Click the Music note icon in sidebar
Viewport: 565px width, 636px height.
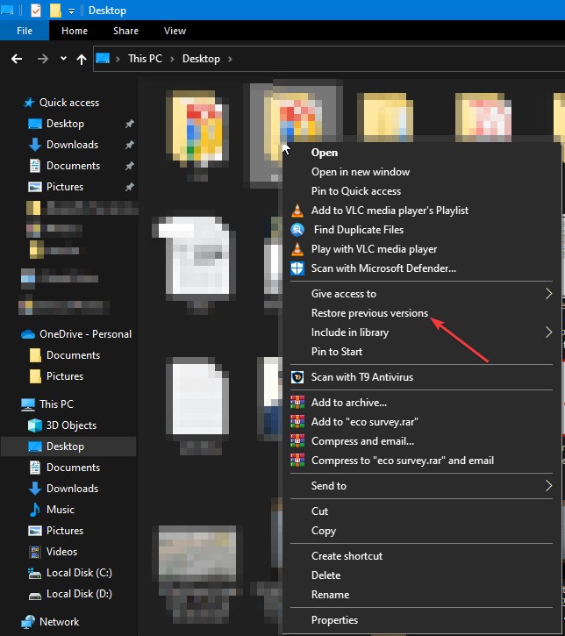click(x=35, y=510)
